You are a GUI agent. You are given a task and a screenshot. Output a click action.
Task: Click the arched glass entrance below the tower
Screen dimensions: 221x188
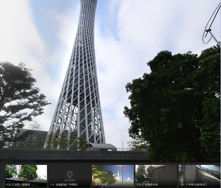pos(101,147)
